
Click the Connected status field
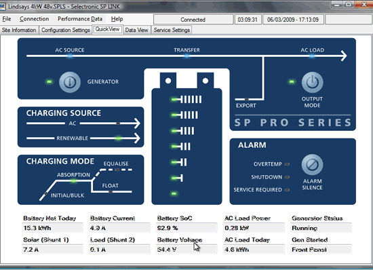pyautogui.click(x=193, y=20)
